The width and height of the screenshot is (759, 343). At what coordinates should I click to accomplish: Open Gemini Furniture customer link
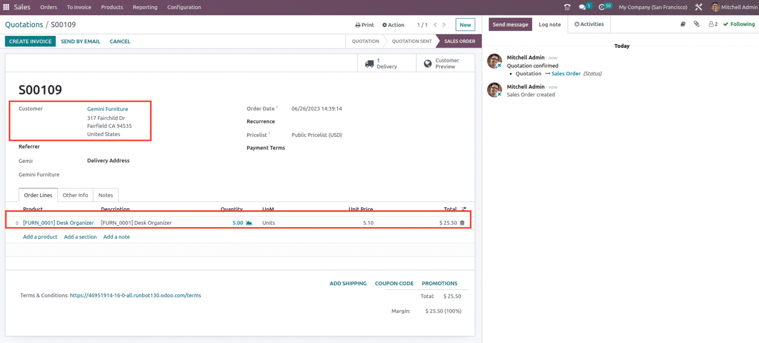[107, 109]
